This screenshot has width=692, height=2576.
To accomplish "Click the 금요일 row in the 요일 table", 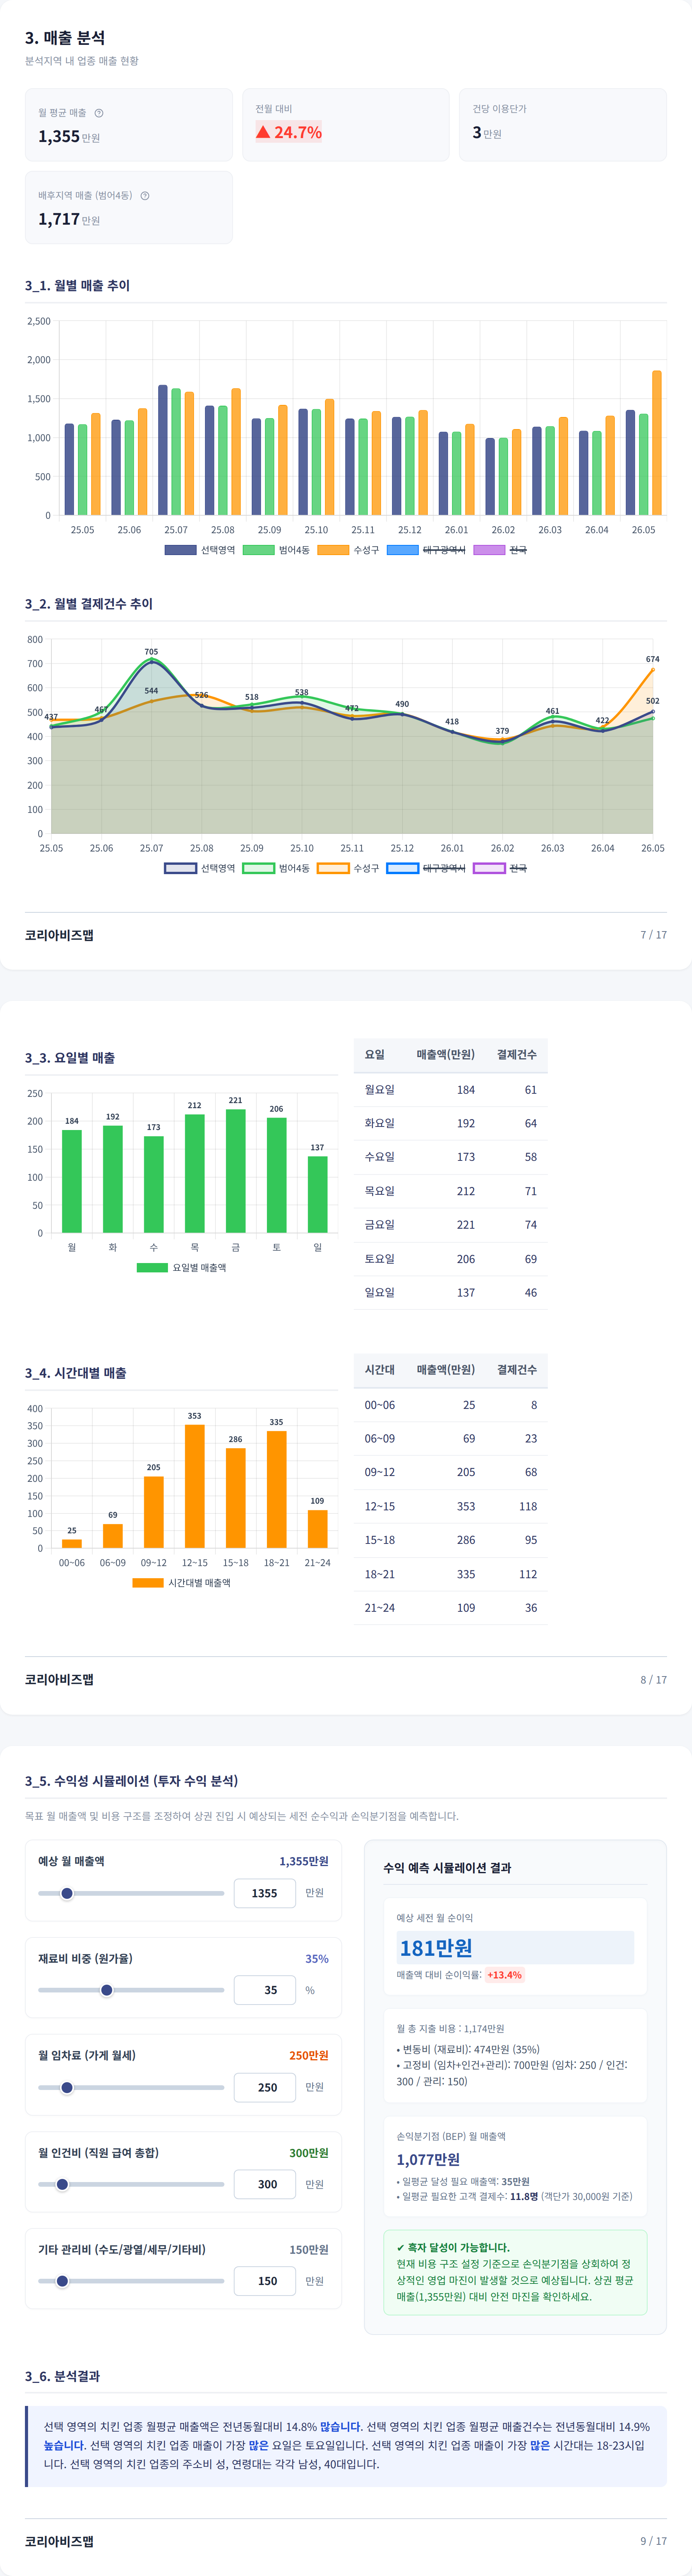I will pos(450,1225).
